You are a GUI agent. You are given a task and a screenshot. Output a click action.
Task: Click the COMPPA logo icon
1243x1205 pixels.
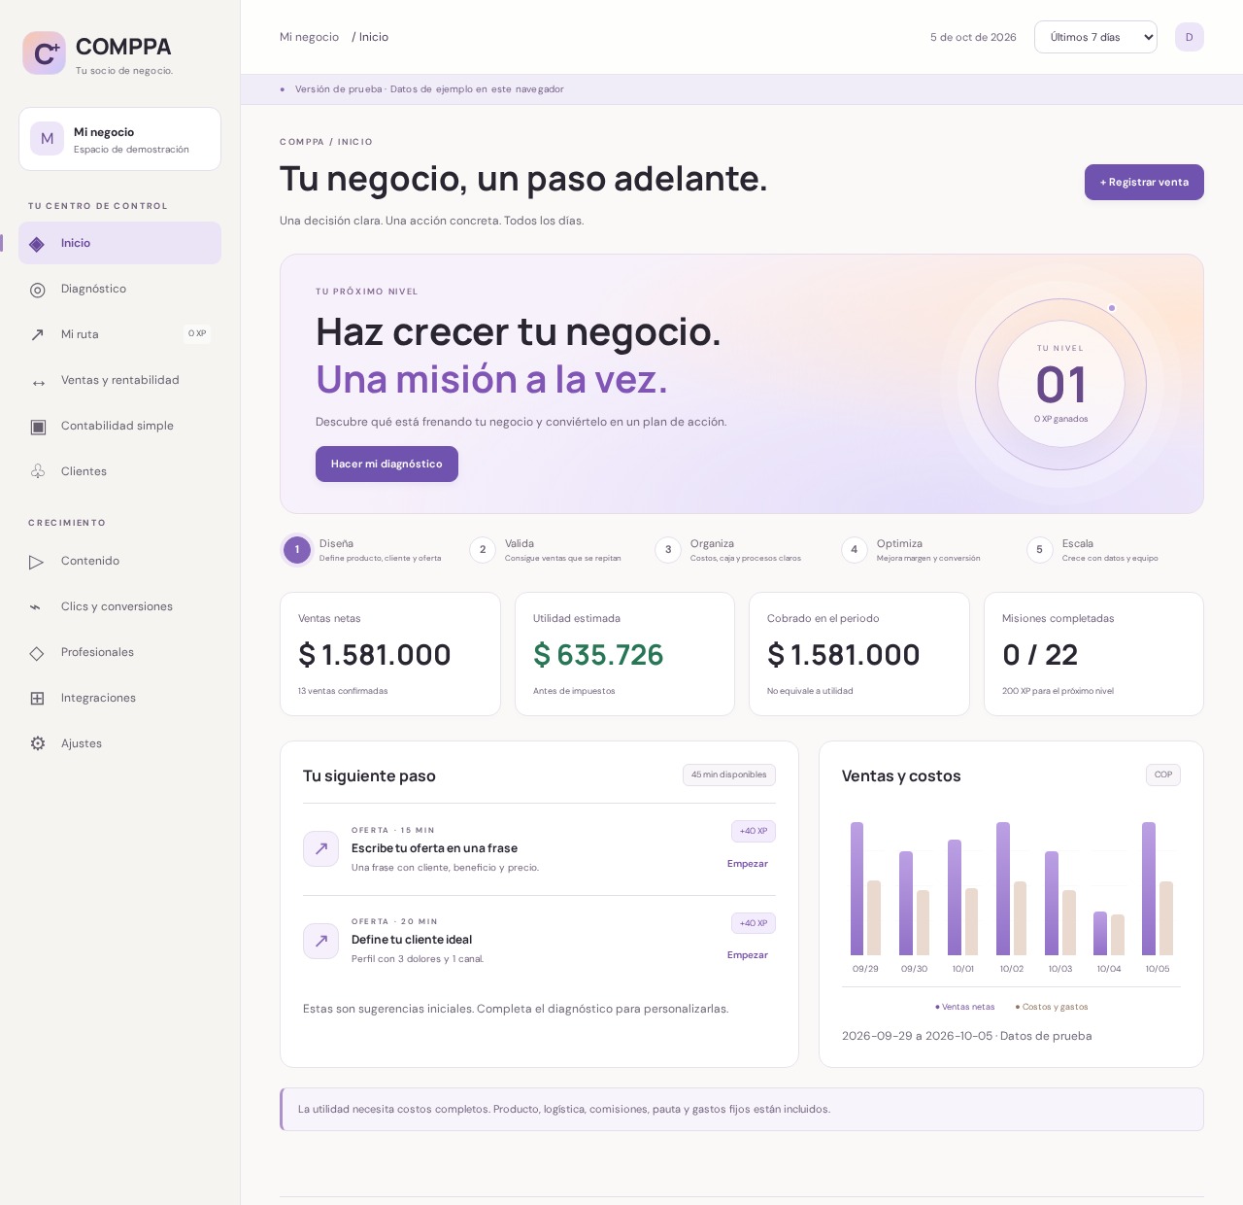pyautogui.click(x=44, y=52)
